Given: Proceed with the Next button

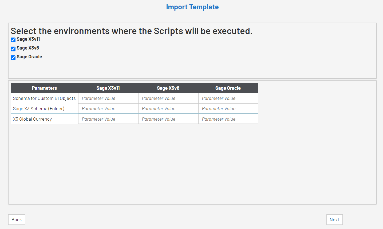Looking at the screenshot, I should (x=334, y=220).
